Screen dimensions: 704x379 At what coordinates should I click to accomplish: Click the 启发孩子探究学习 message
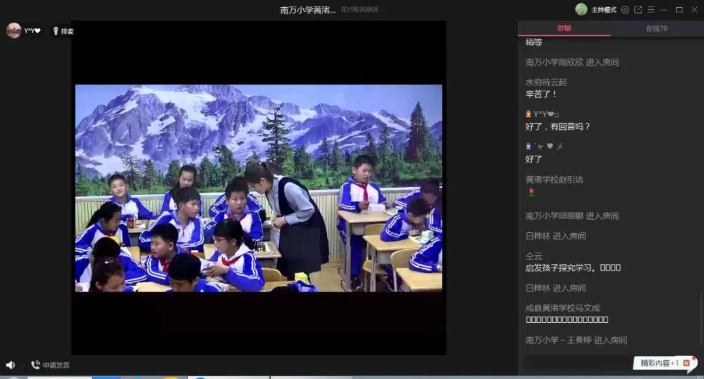coord(573,268)
